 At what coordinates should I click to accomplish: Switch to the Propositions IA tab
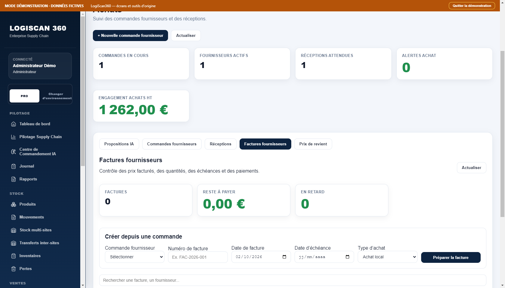(x=119, y=144)
